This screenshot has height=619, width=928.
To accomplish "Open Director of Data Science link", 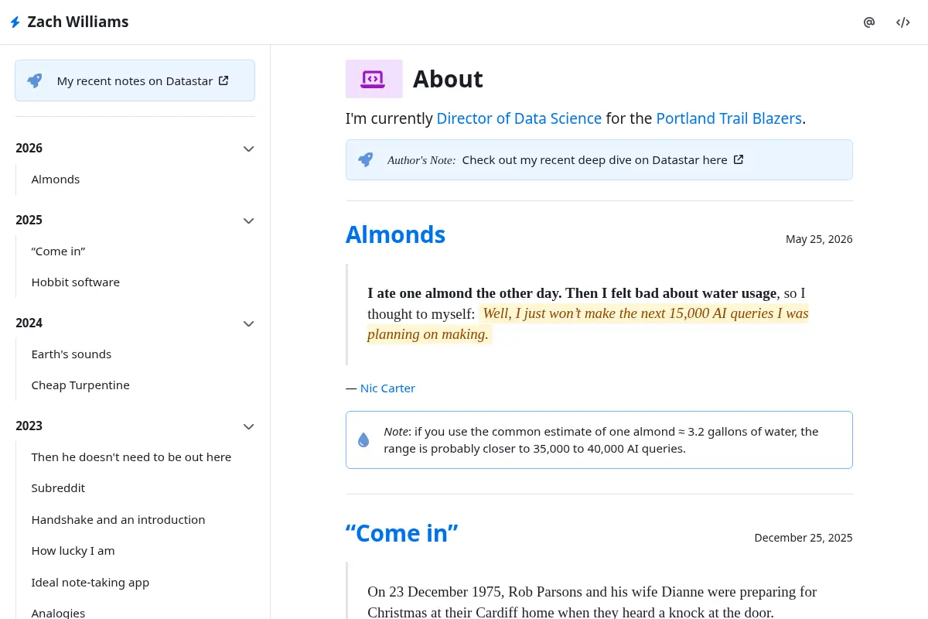I will (519, 118).
